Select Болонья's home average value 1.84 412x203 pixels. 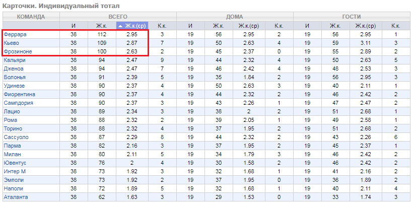pos(249,77)
